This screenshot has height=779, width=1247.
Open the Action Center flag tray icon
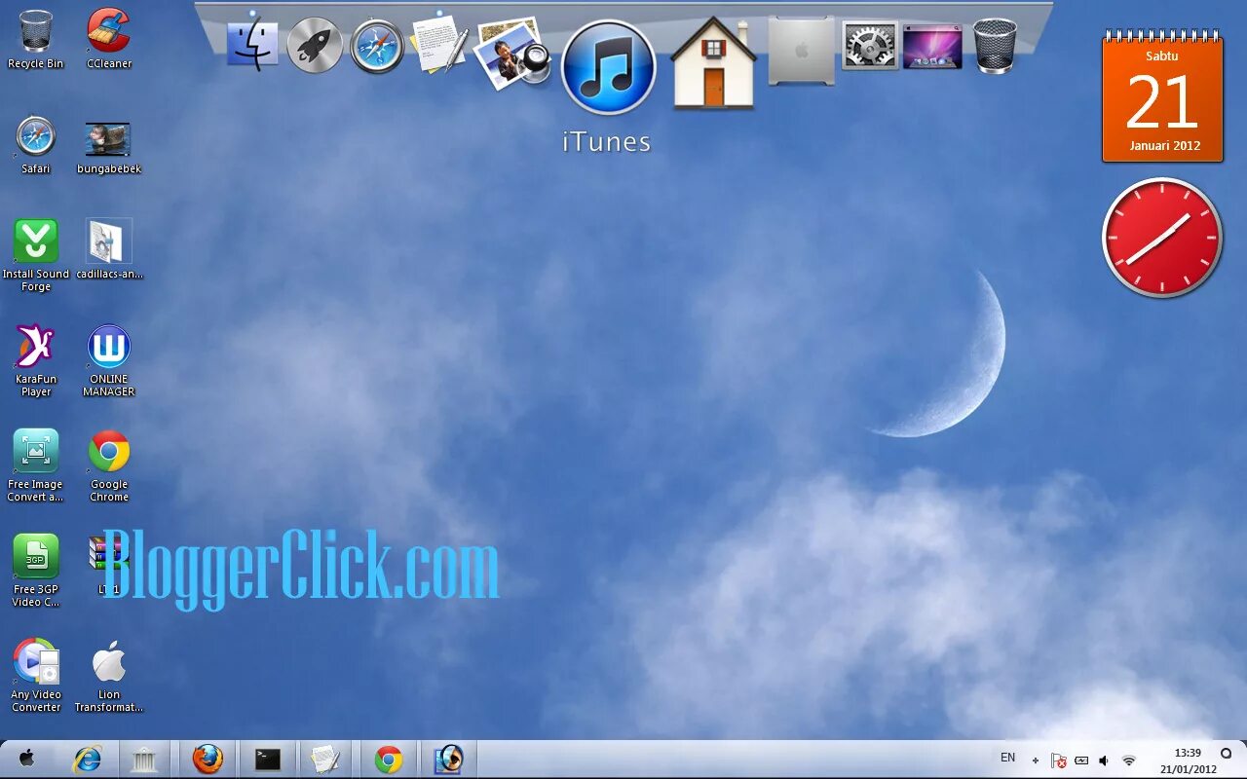click(1058, 760)
